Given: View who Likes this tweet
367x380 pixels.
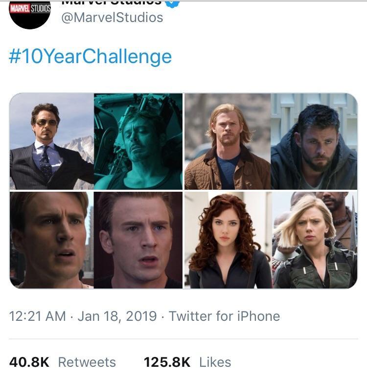Looking at the screenshot, I should pyautogui.click(x=215, y=362).
